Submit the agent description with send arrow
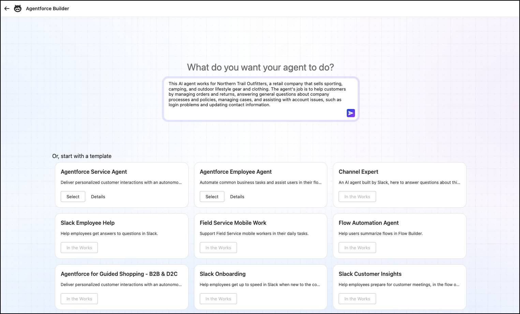This screenshot has width=520, height=314. 351,113
